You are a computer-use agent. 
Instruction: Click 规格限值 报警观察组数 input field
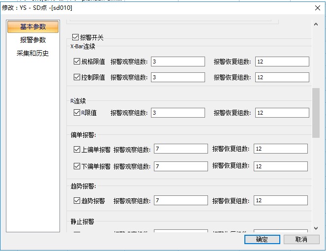(178, 62)
